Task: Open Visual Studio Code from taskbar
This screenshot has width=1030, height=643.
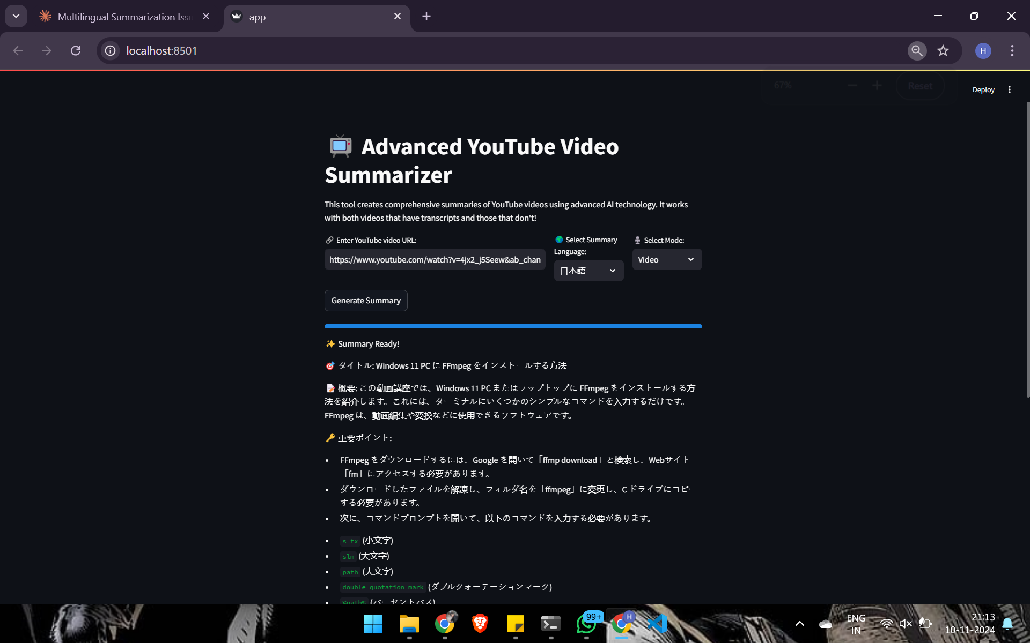Action: tap(657, 624)
